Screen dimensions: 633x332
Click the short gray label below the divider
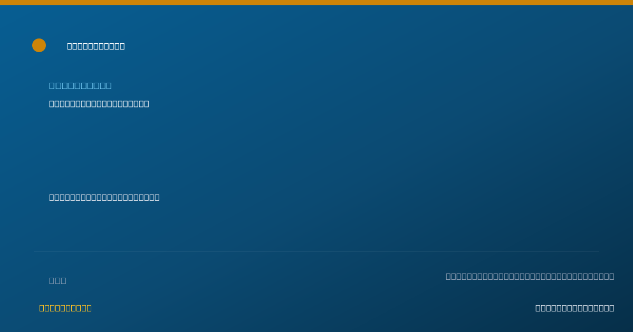57,280
